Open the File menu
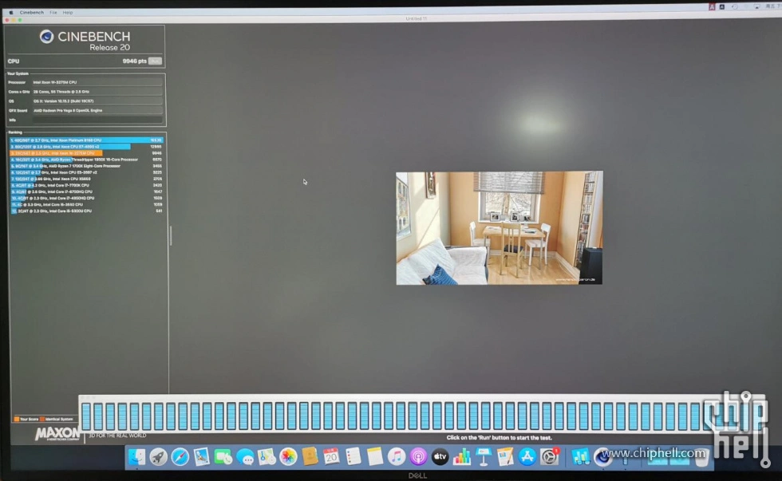 [53, 13]
